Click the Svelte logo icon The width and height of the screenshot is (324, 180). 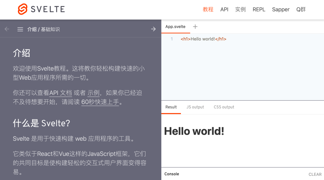click(x=22, y=9)
